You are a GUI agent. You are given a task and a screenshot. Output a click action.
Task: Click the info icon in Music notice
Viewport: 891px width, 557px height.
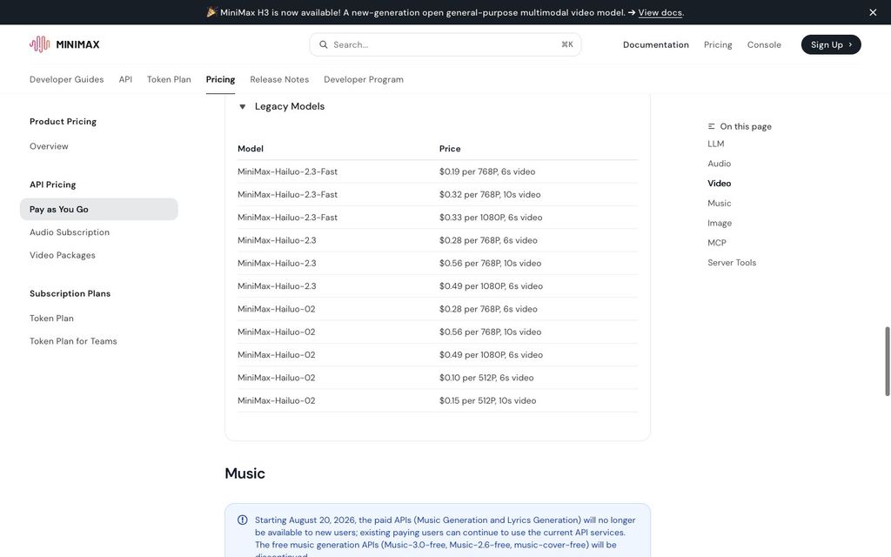pos(243,520)
